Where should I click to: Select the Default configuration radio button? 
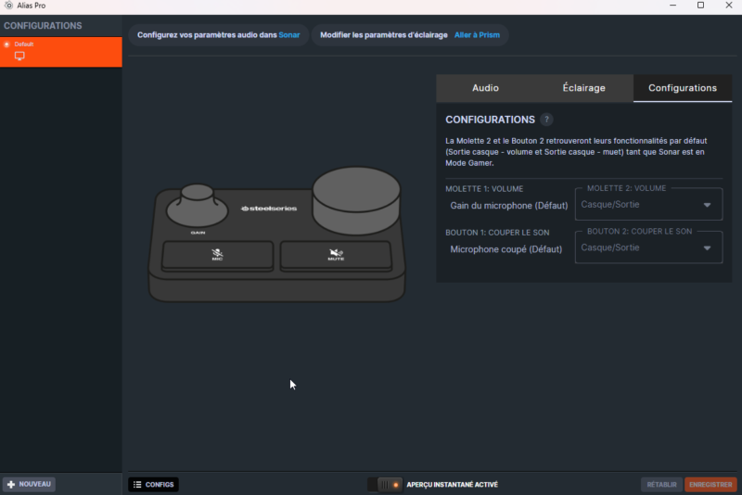click(7, 44)
